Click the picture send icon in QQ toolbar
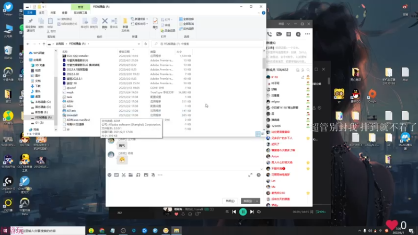This screenshot has height=235, width=418. point(146,175)
